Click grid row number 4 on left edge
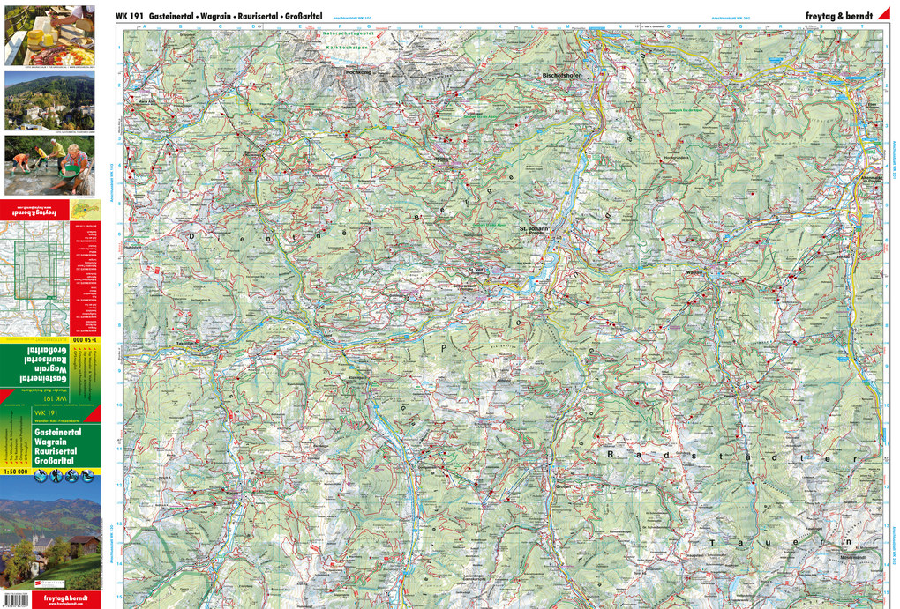 click(119, 165)
